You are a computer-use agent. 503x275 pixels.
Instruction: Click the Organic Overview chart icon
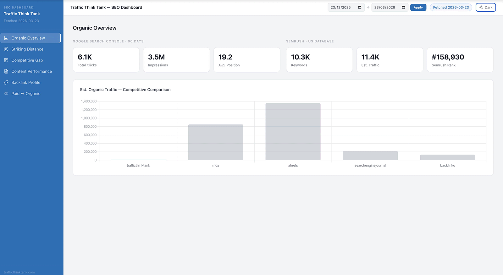tap(6, 38)
